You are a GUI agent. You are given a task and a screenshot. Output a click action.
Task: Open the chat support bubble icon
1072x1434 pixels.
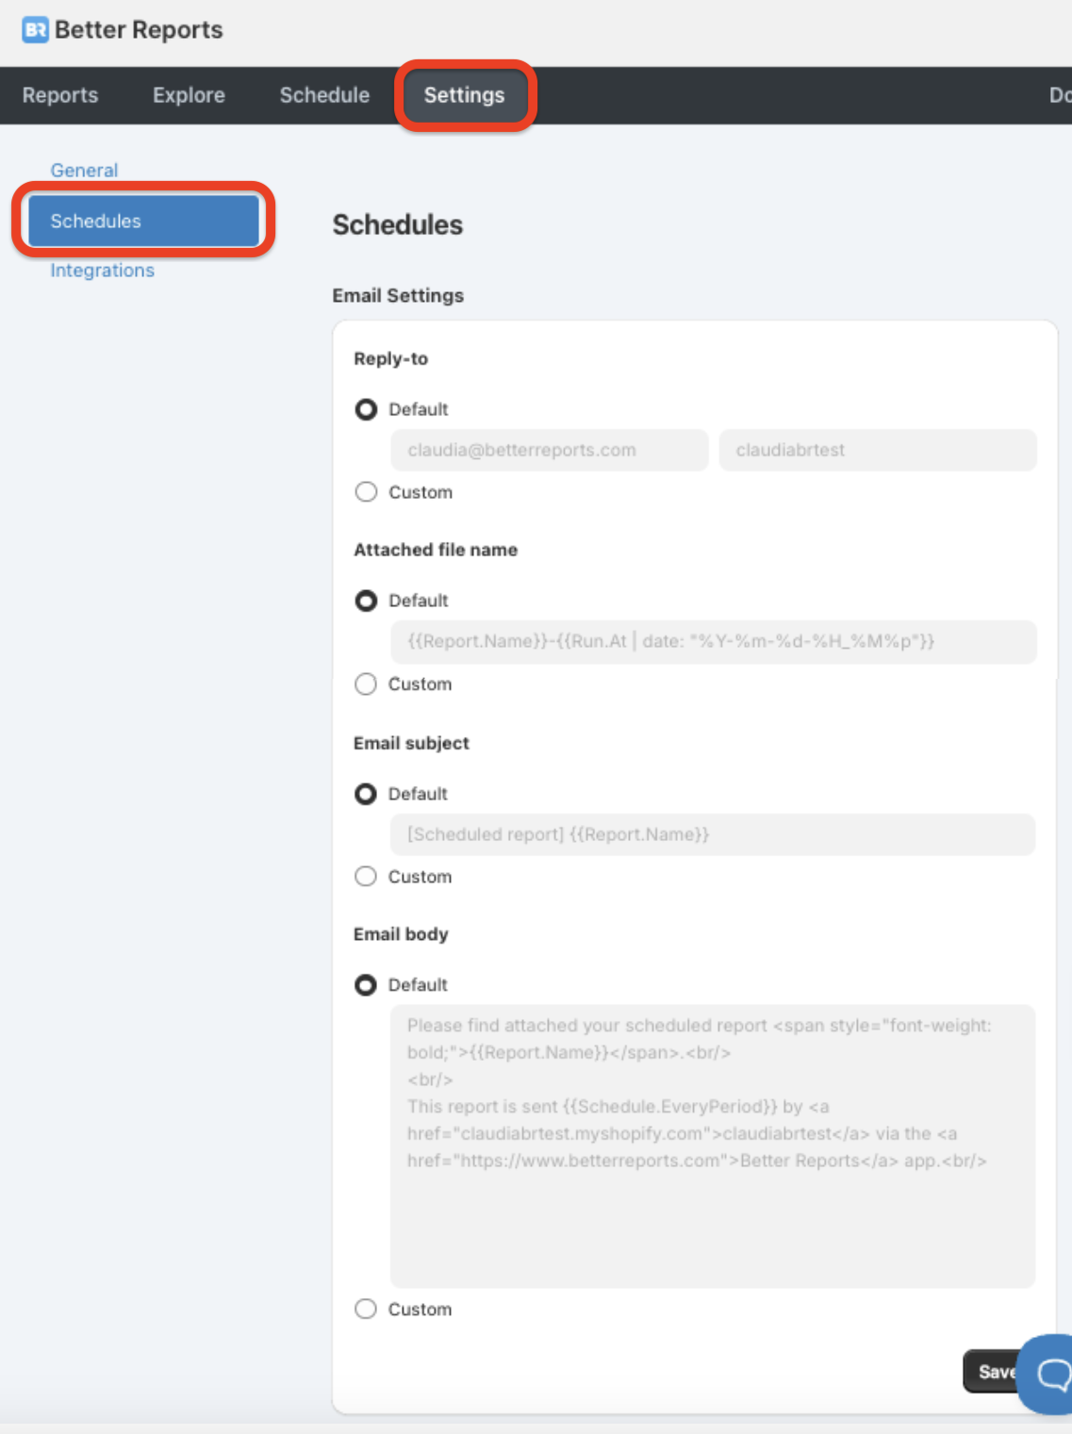(1050, 1374)
